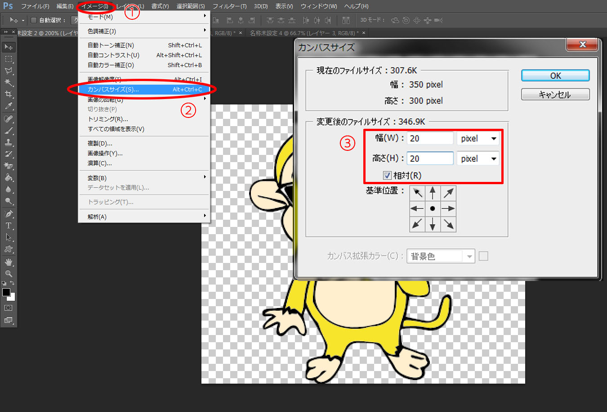Select the Polygonal Lasso tool

pyautogui.click(x=9, y=71)
